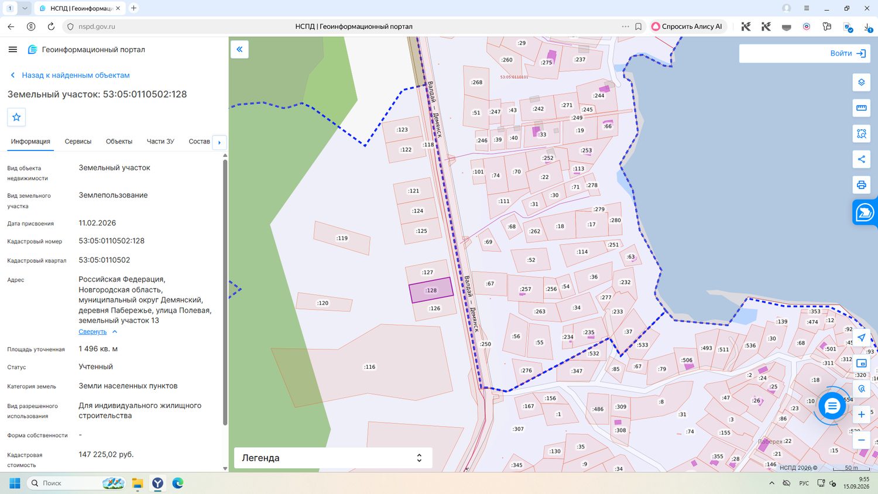This screenshot has width=878, height=494.
Task: Select the ruler measurement tool
Action: [861, 108]
